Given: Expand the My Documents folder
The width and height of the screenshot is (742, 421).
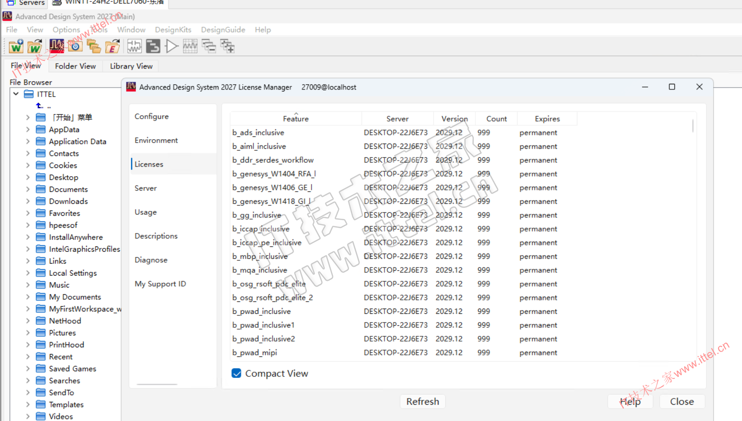Looking at the screenshot, I should click(28, 297).
